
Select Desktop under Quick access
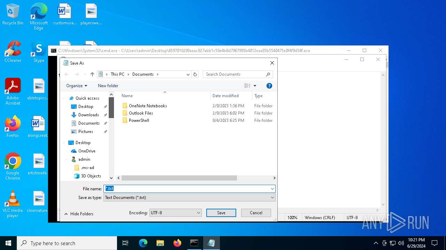86,107
